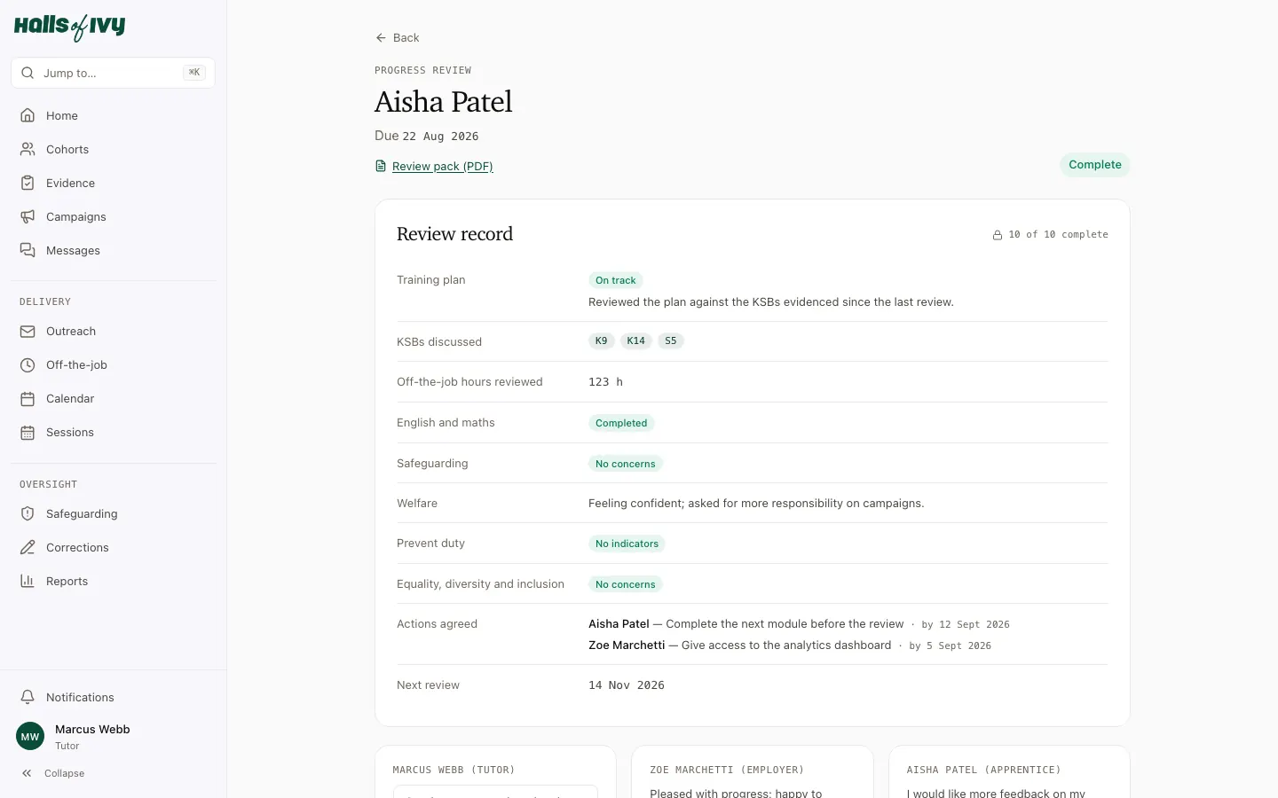Open the Home sidebar icon
Screen dimensions: 1278x798
click(x=28, y=115)
